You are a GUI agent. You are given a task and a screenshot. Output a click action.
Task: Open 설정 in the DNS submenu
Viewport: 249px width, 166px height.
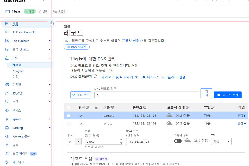(x=16, y=77)
